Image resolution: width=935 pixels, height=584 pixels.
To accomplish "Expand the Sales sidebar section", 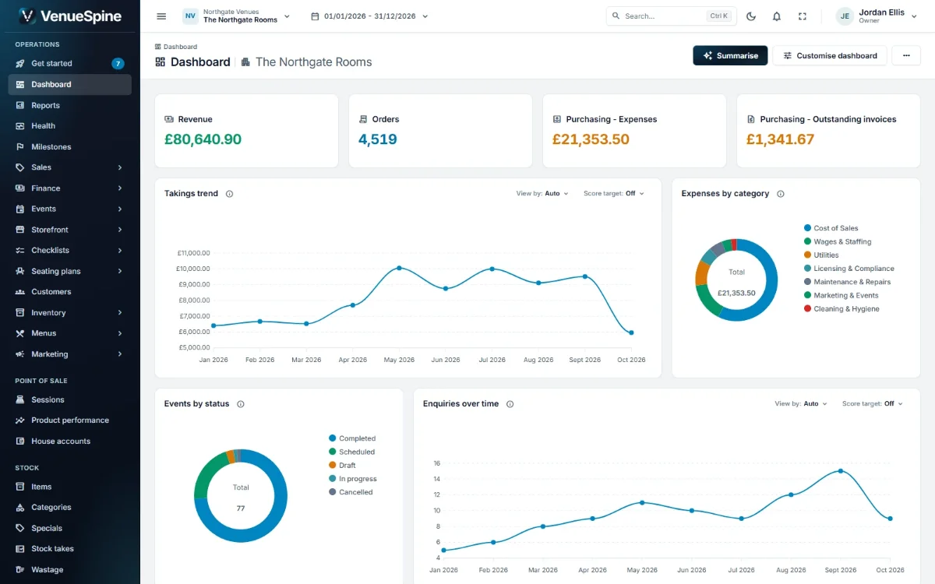I will (70, 167).
